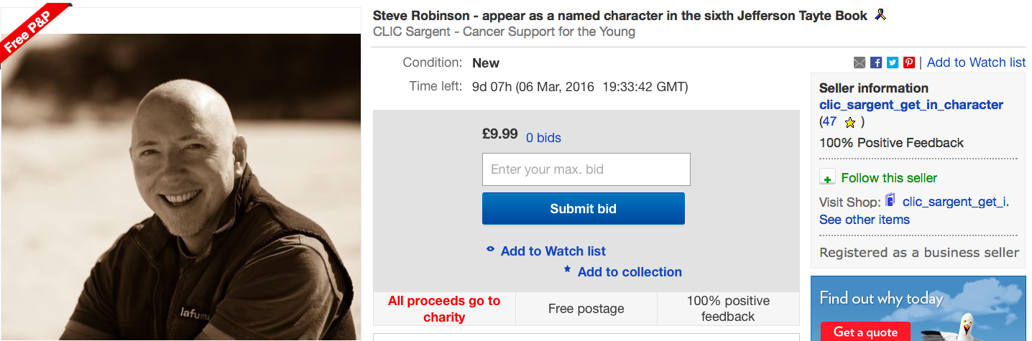Open the 0 bids link
Viewport: 1032px width, 341px height.
click(x=543, y=138)
